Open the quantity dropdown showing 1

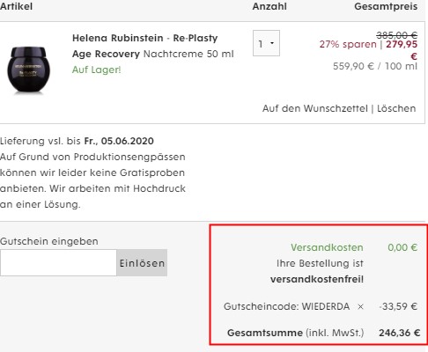266,43
